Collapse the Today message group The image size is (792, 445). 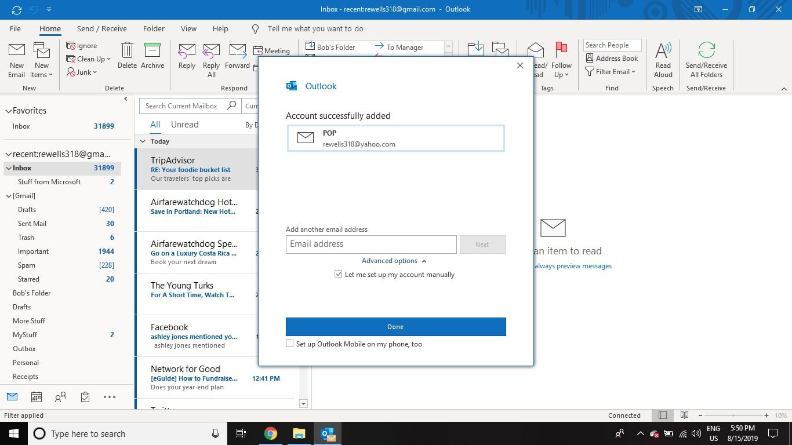point(143,141)
